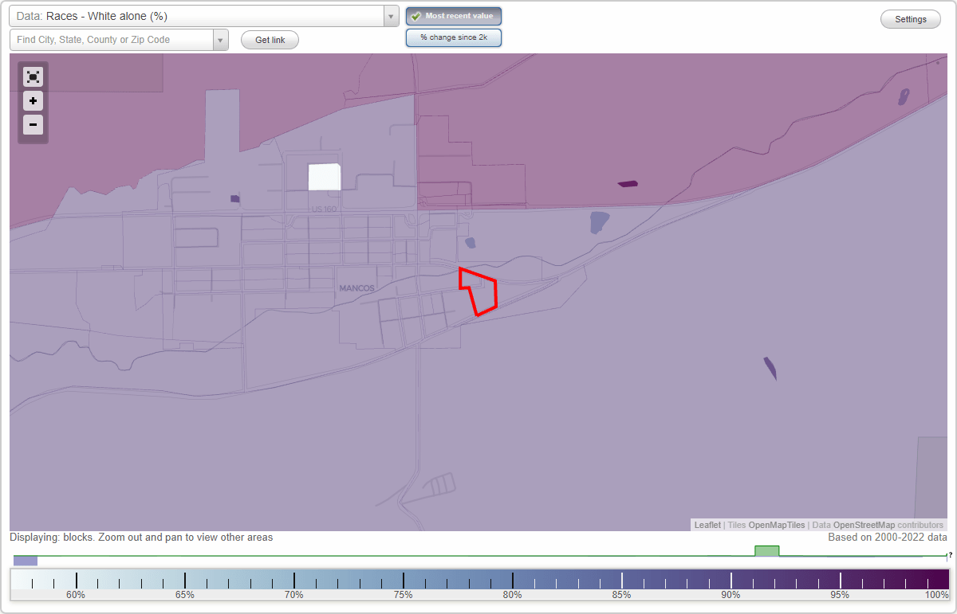Click the white block near US 160
The width and height of the screenshot is (957, 614).
pos(325,177)
